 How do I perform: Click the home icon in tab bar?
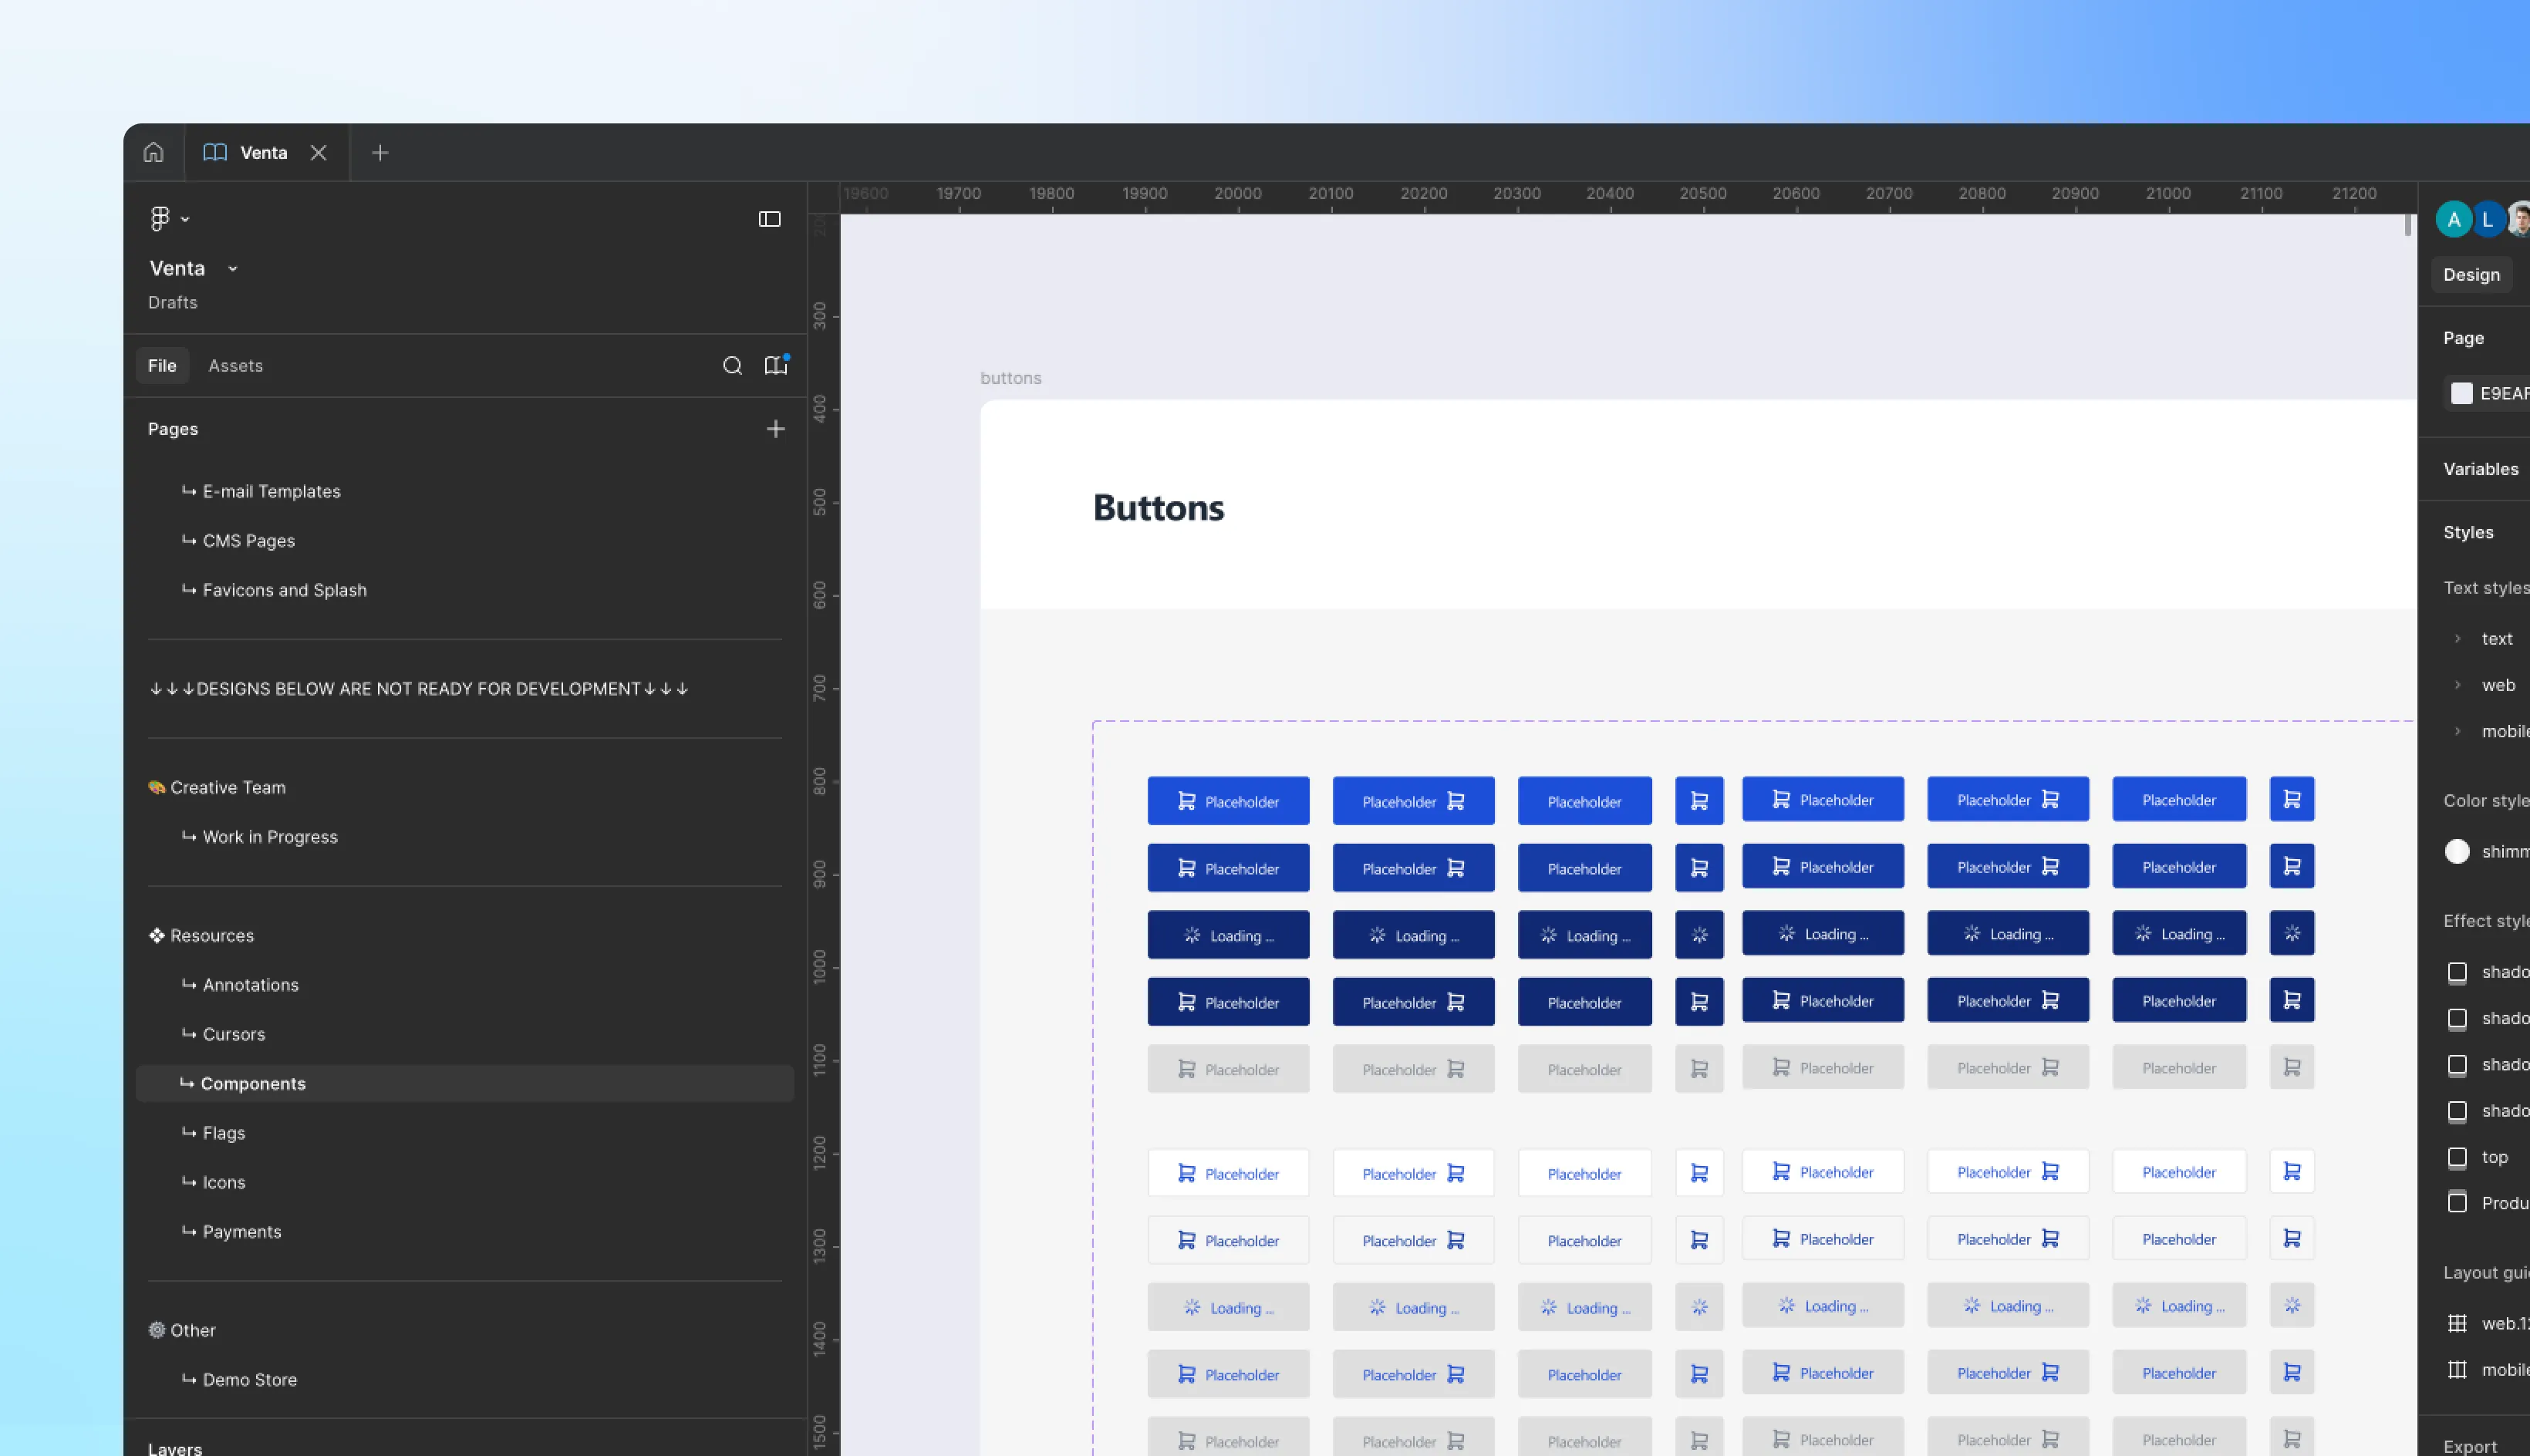(153, 152)
